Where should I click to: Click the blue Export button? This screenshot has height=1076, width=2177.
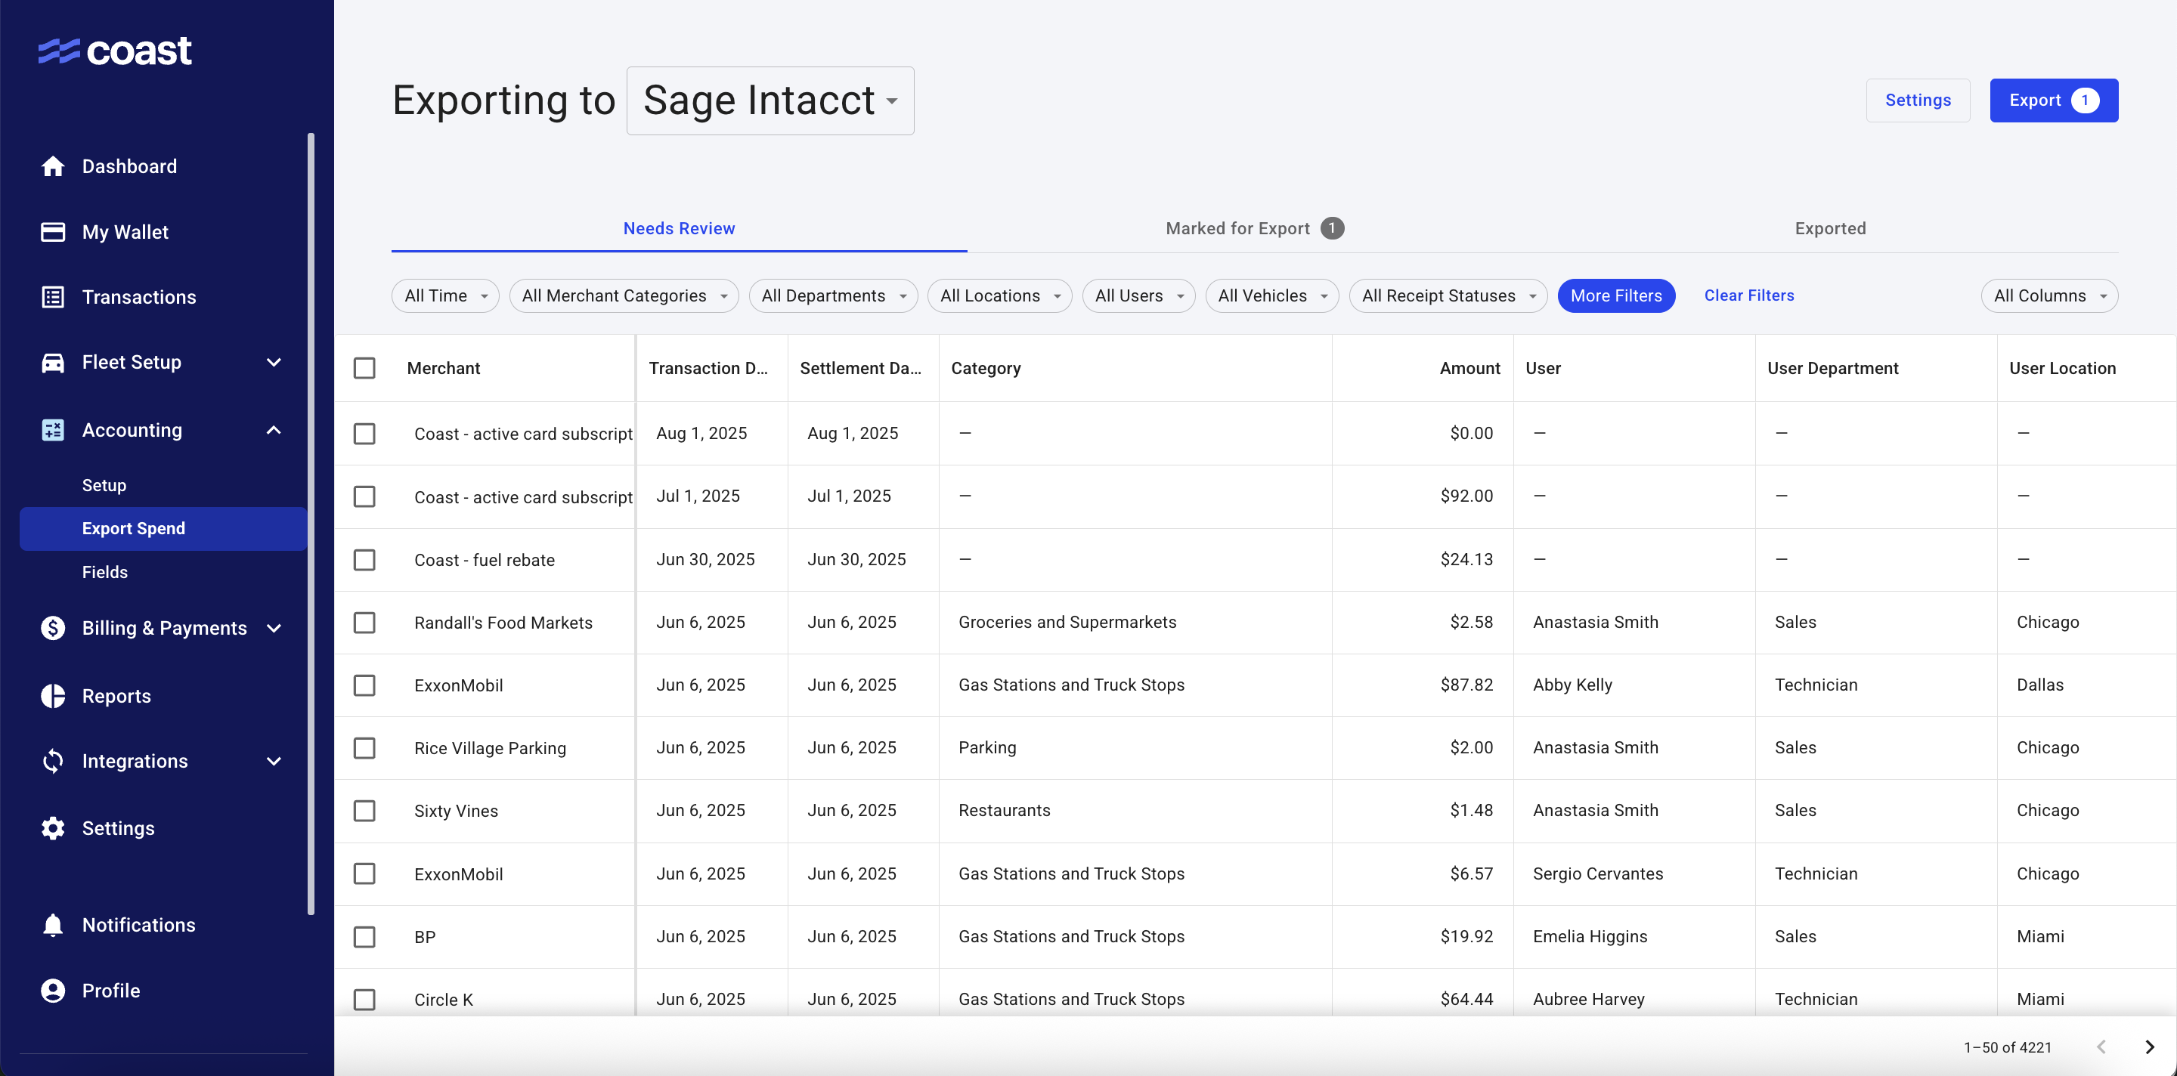[x=2053, y=100]
